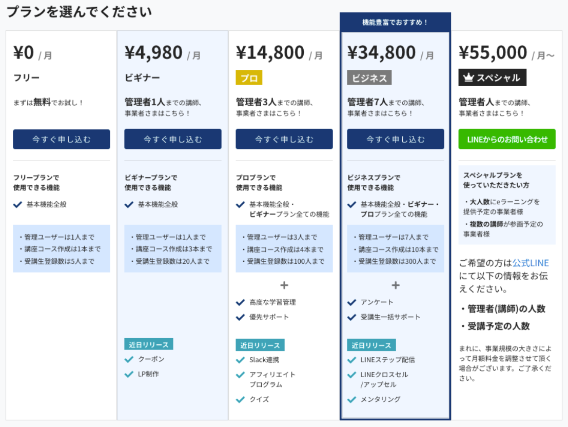The height and width of the screenshot is (427, 568).
Task: Apply for the ¥4,980 ビギナー plan
Action: (173, 139)
